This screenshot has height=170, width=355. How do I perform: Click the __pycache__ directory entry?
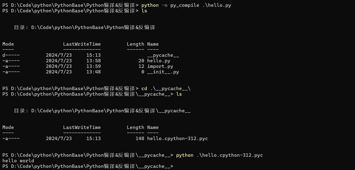163,55
